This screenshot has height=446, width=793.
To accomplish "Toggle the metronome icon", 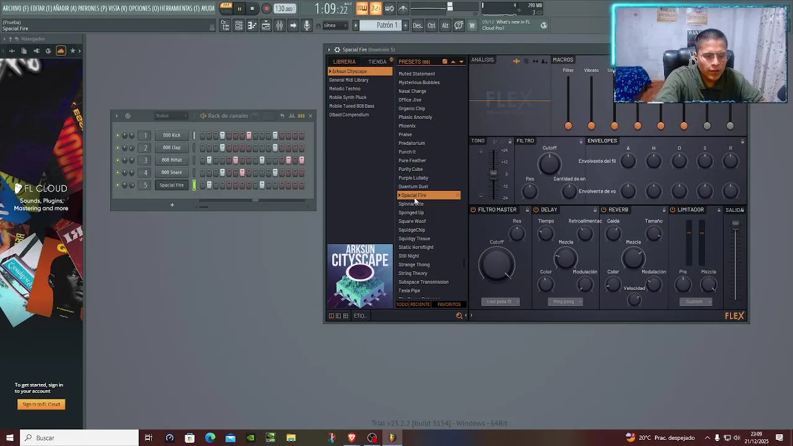I will 403,8.
